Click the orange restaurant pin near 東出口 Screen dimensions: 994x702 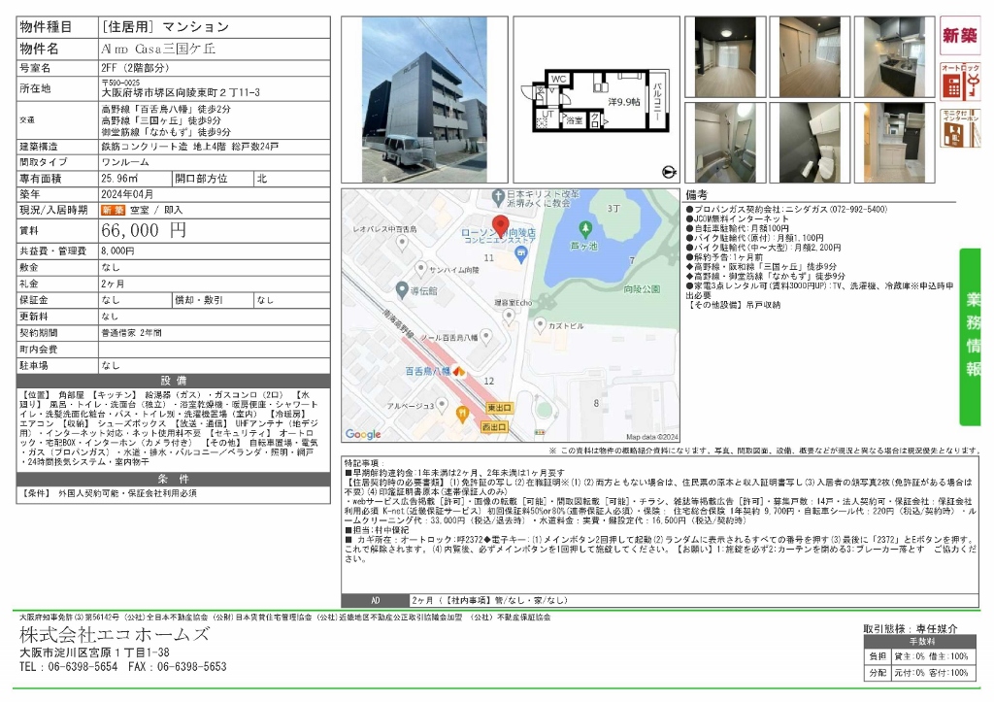[x=463, y=415]
